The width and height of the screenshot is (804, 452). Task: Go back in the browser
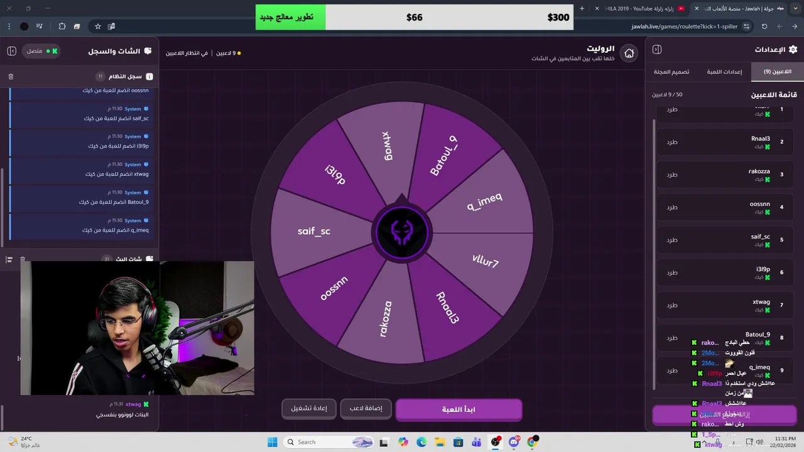795,26
